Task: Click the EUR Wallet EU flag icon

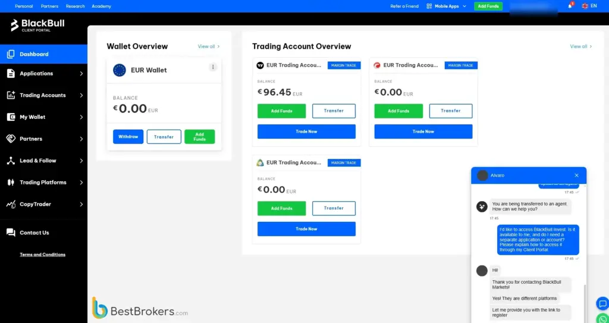Action: (119, 70)
